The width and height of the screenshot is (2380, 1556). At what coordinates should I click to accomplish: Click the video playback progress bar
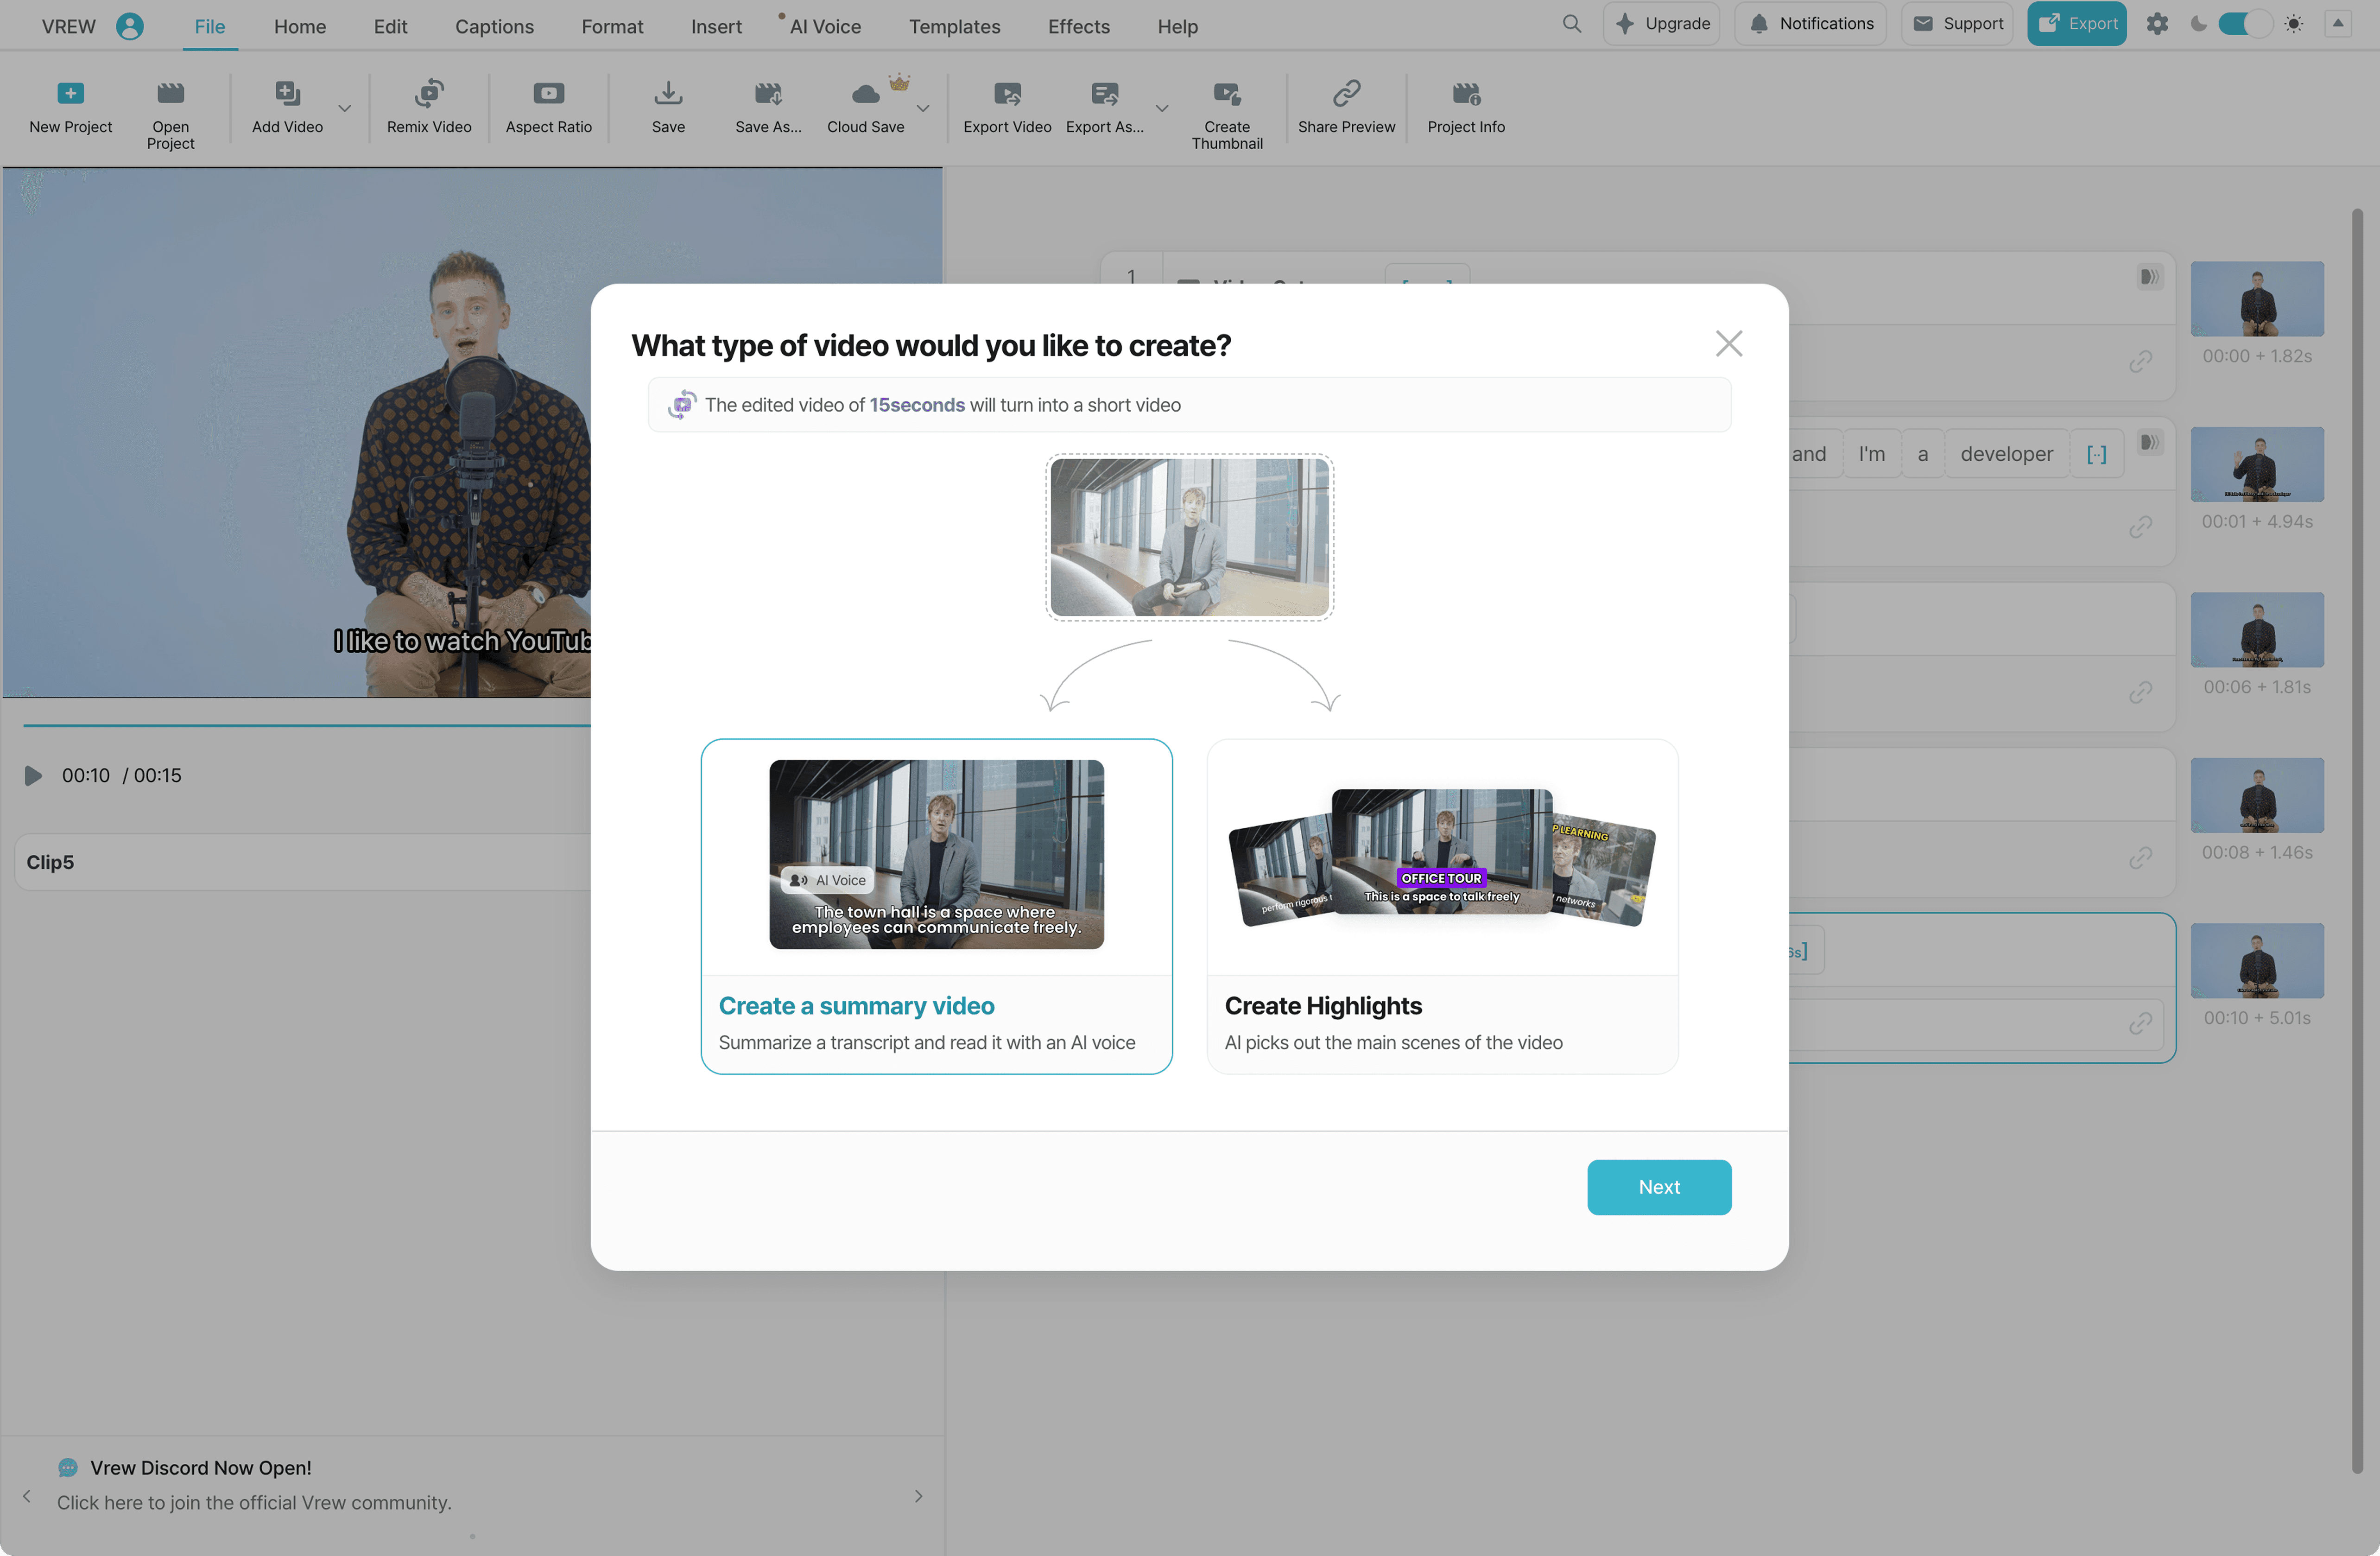tap(300, 725)
